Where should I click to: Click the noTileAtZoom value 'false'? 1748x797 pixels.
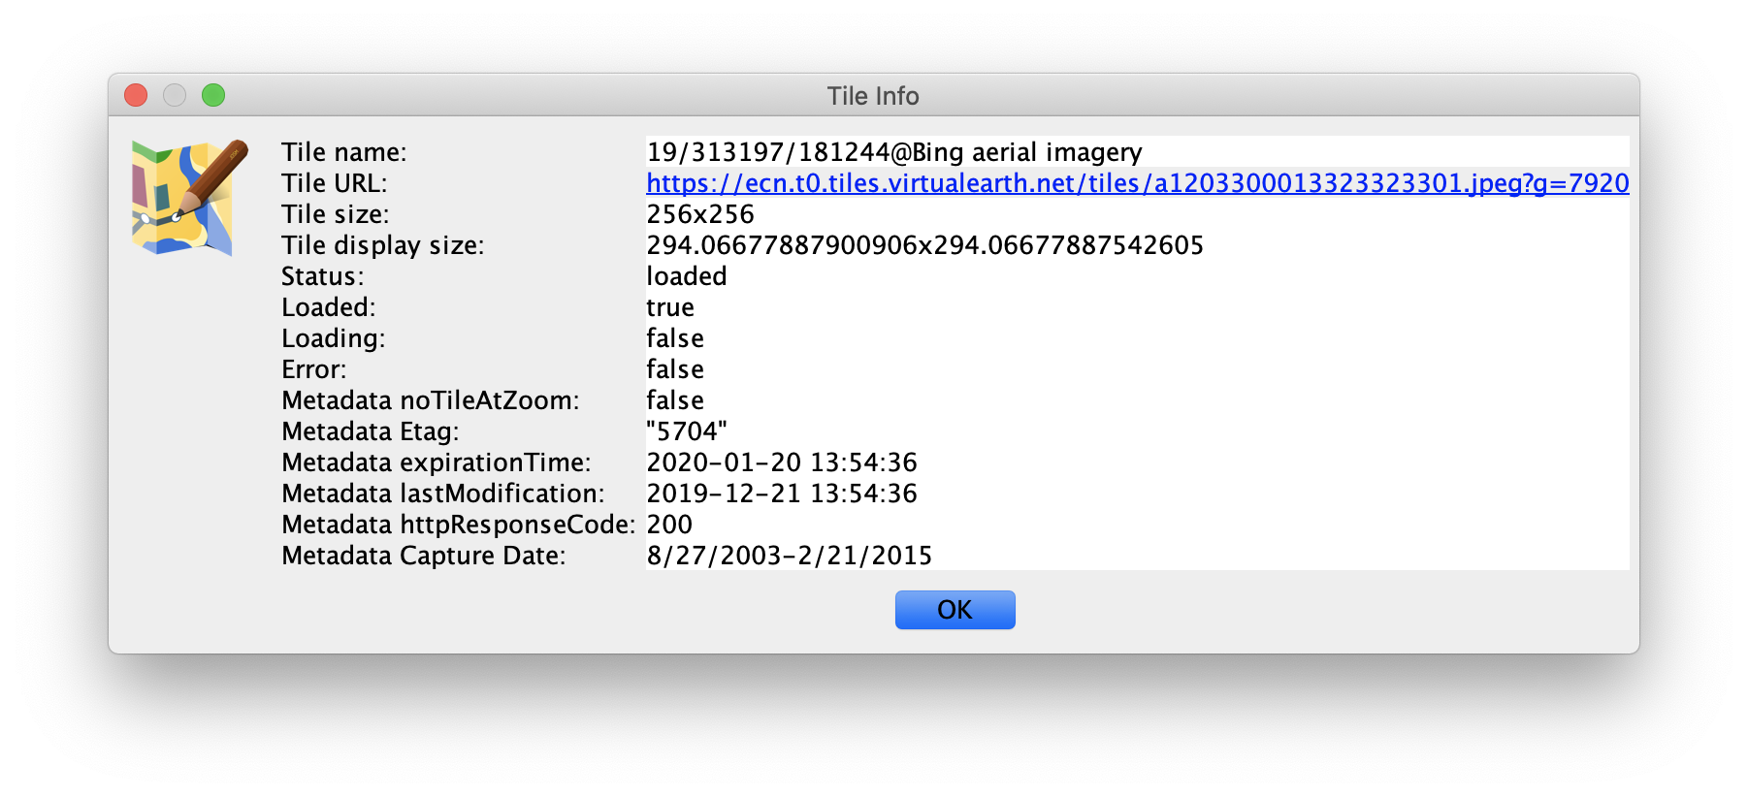pyautogui.click(x=675, y=400)
